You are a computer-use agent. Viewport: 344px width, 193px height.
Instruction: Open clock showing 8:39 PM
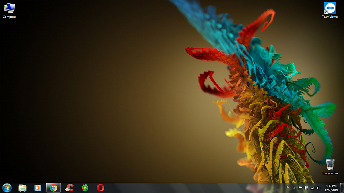point(331,188)
